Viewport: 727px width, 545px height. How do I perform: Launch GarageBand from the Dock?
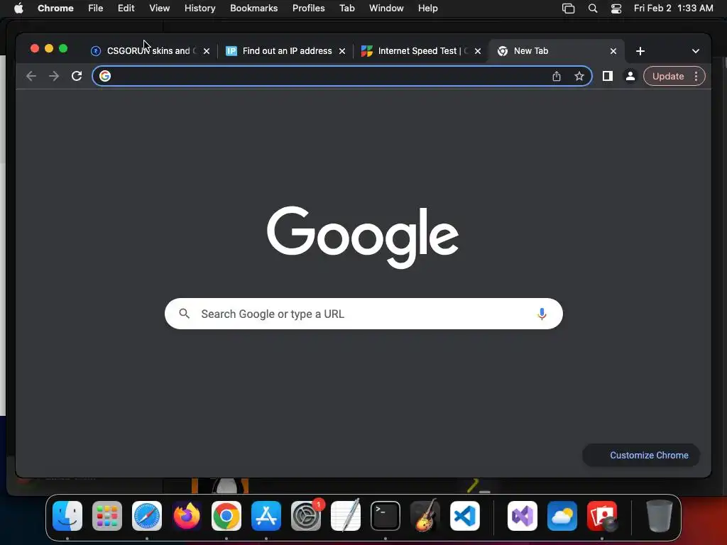tap(425, 516)
